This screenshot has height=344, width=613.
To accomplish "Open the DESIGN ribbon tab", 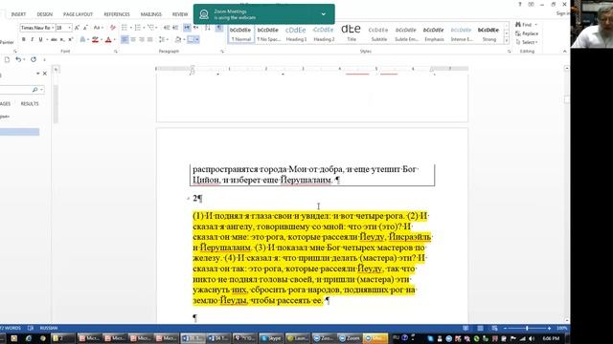I will (45, 14).
